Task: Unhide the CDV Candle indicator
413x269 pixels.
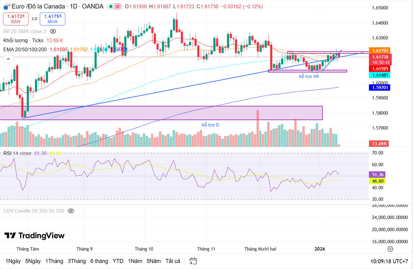Action: 71,211
